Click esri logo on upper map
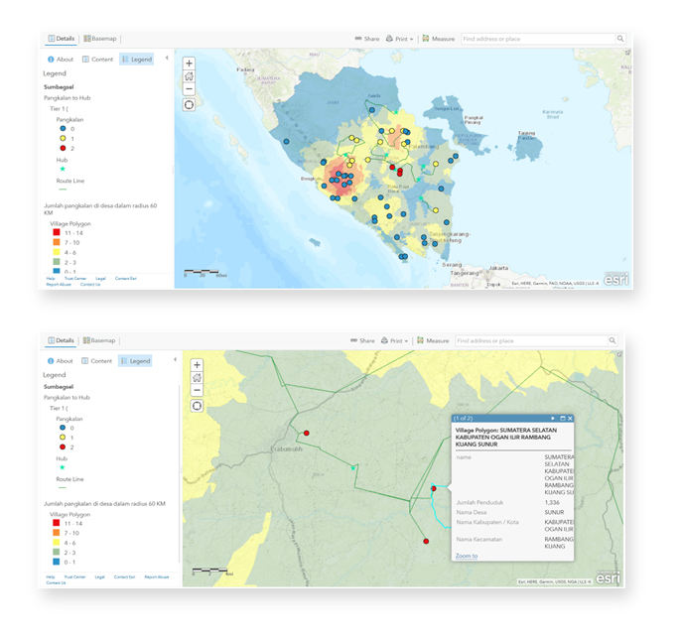 615,280
